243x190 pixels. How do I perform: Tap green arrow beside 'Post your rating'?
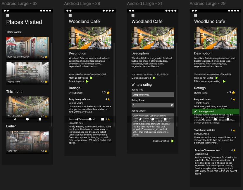click(173, 141)
